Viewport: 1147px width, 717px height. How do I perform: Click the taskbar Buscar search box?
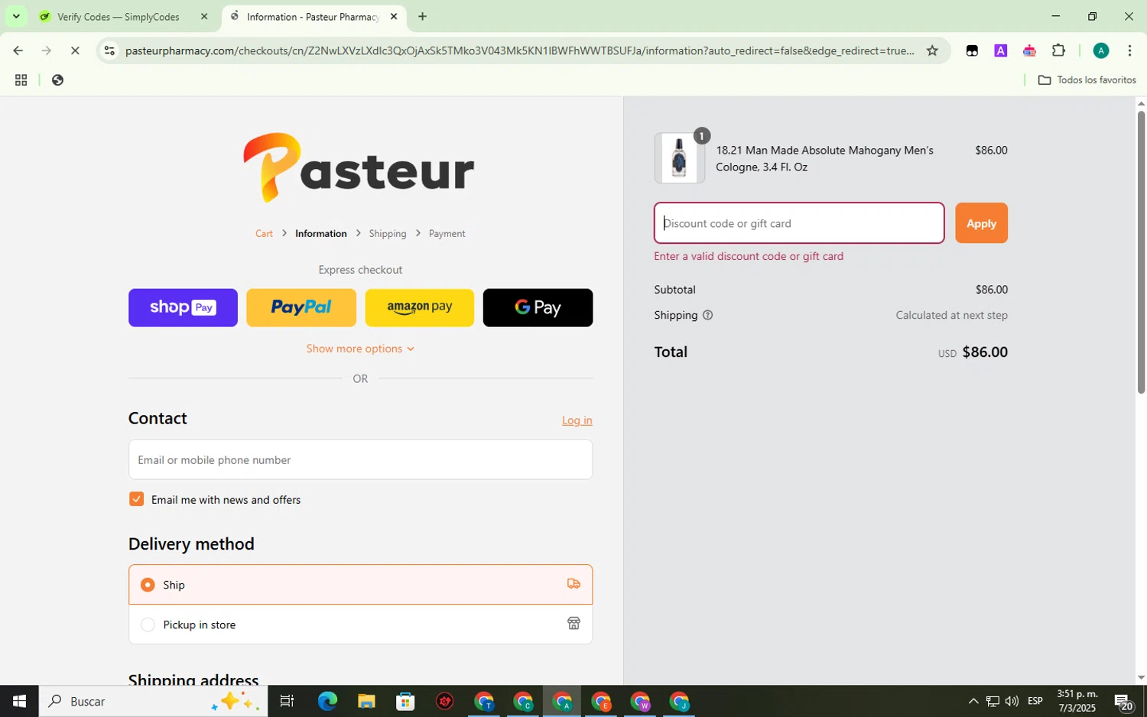(153, 701)
